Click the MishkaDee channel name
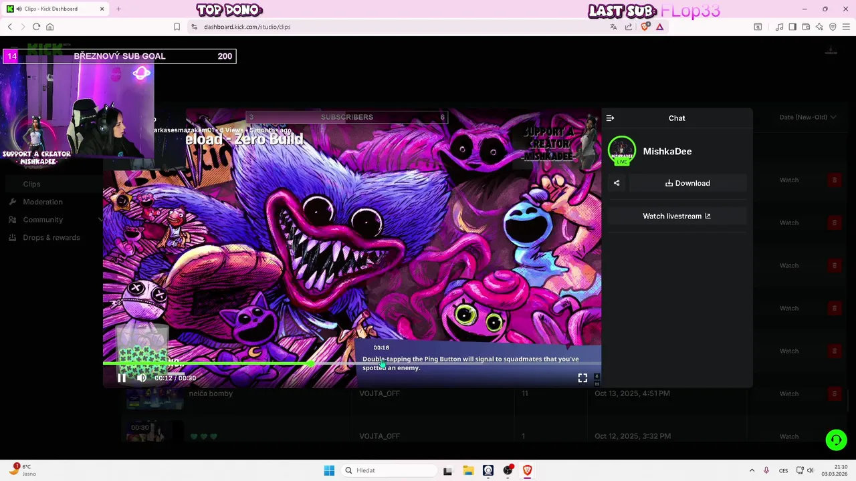 click(667, 152)
